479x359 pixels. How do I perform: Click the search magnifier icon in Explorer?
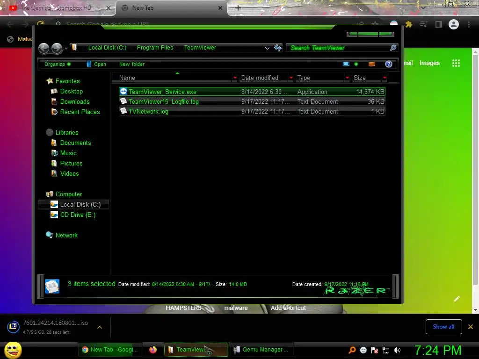click(393, 48)
